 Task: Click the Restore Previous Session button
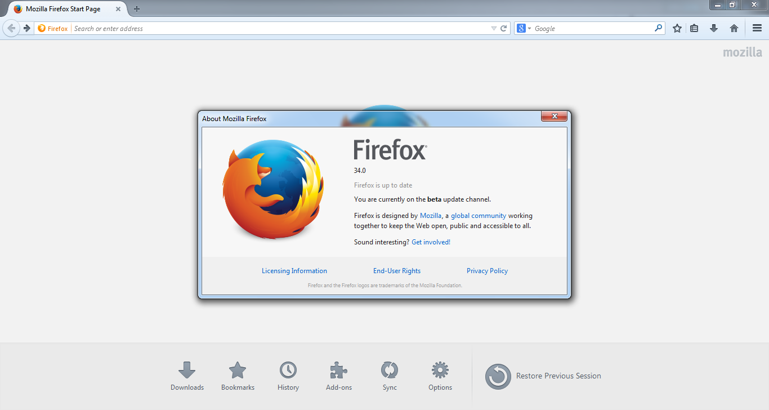[544, 376]
